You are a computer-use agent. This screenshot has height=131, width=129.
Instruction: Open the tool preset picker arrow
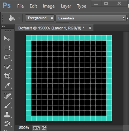pyautogui.click(x=19, y=18)
